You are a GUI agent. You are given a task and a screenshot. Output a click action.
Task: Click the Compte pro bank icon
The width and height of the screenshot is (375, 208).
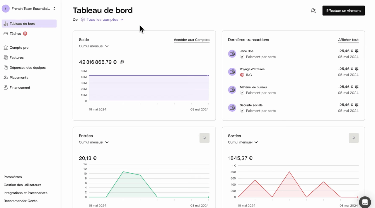tap(6, 48)
